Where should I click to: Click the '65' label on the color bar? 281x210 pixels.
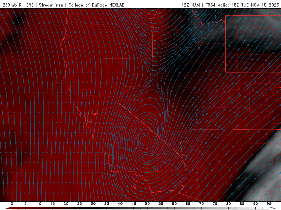pyautogui.click(x=188, y=204)
